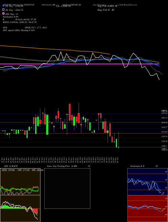Viewport: 168px width, 222px height.
Task: Click the MACD: 1139.24 values line
Action: [x=19, y=22]
